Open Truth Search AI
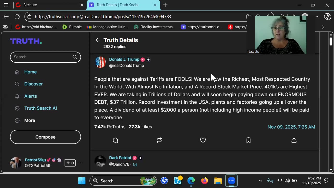The image size is (334, 188). pos(40,108)
